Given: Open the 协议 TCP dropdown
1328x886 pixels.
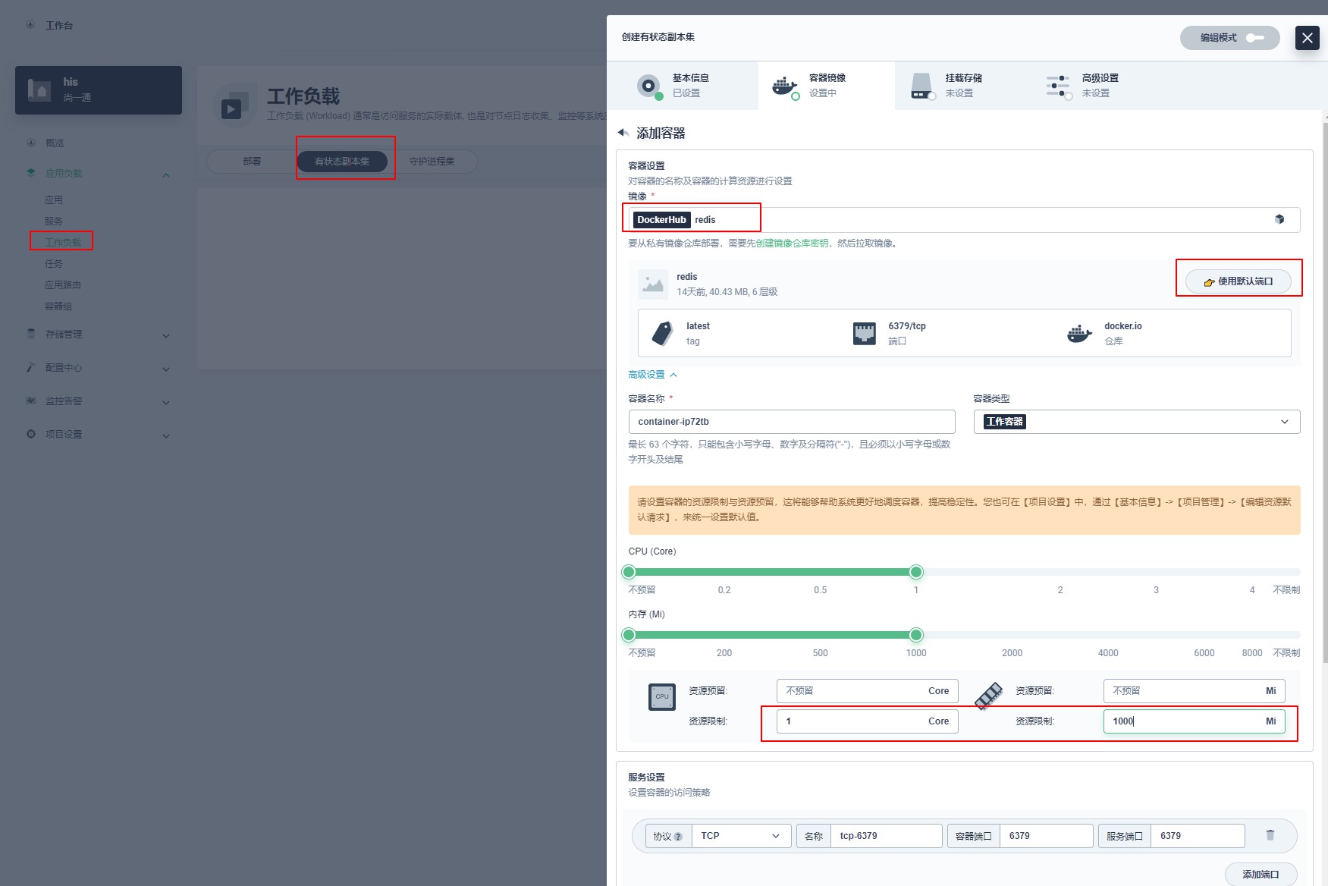Looking at the screenshot, I should 741,836.
